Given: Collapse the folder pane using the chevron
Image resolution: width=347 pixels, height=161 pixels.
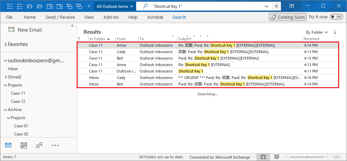Looking at the screenshot, I should [72, 26].
